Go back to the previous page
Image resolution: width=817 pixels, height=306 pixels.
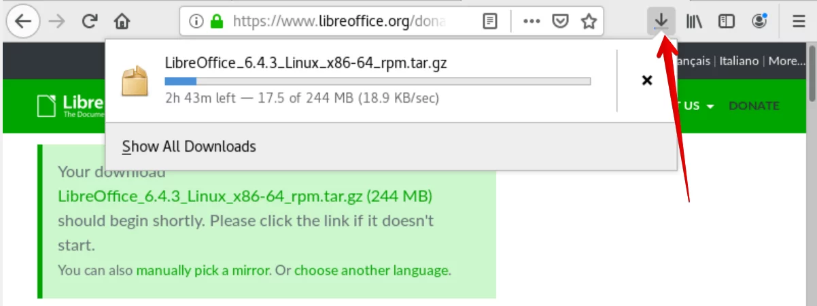point(24,22)
